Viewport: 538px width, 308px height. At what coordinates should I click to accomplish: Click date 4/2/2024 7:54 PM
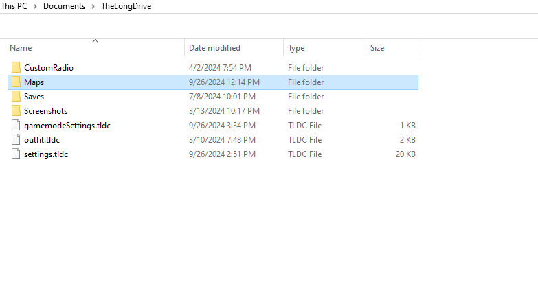pyautogui.click(x=220, y=68)
